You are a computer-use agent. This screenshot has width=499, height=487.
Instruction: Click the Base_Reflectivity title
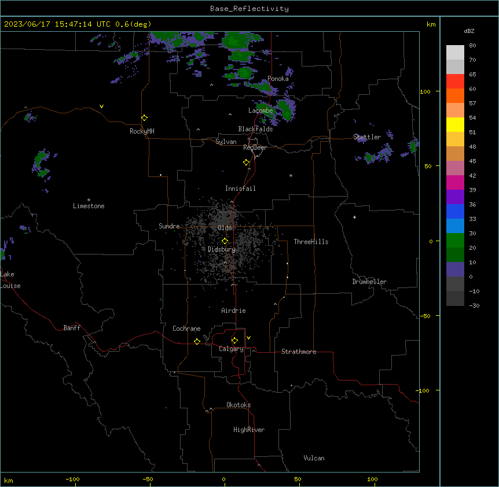[249, 9]
